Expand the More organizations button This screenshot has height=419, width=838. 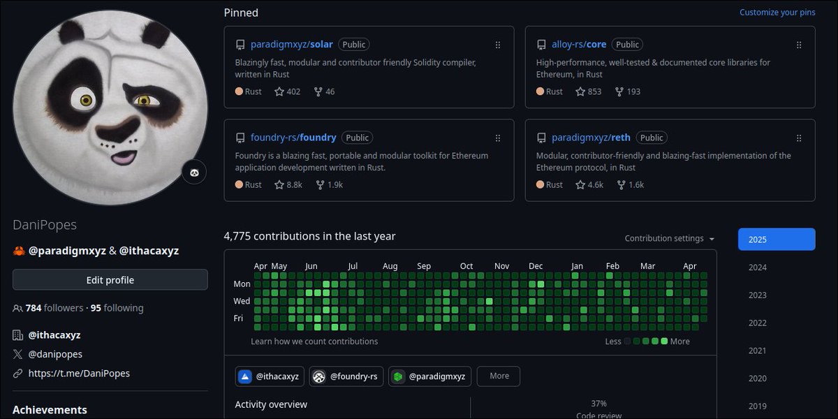pyautogui.click(x=499, y=376)
